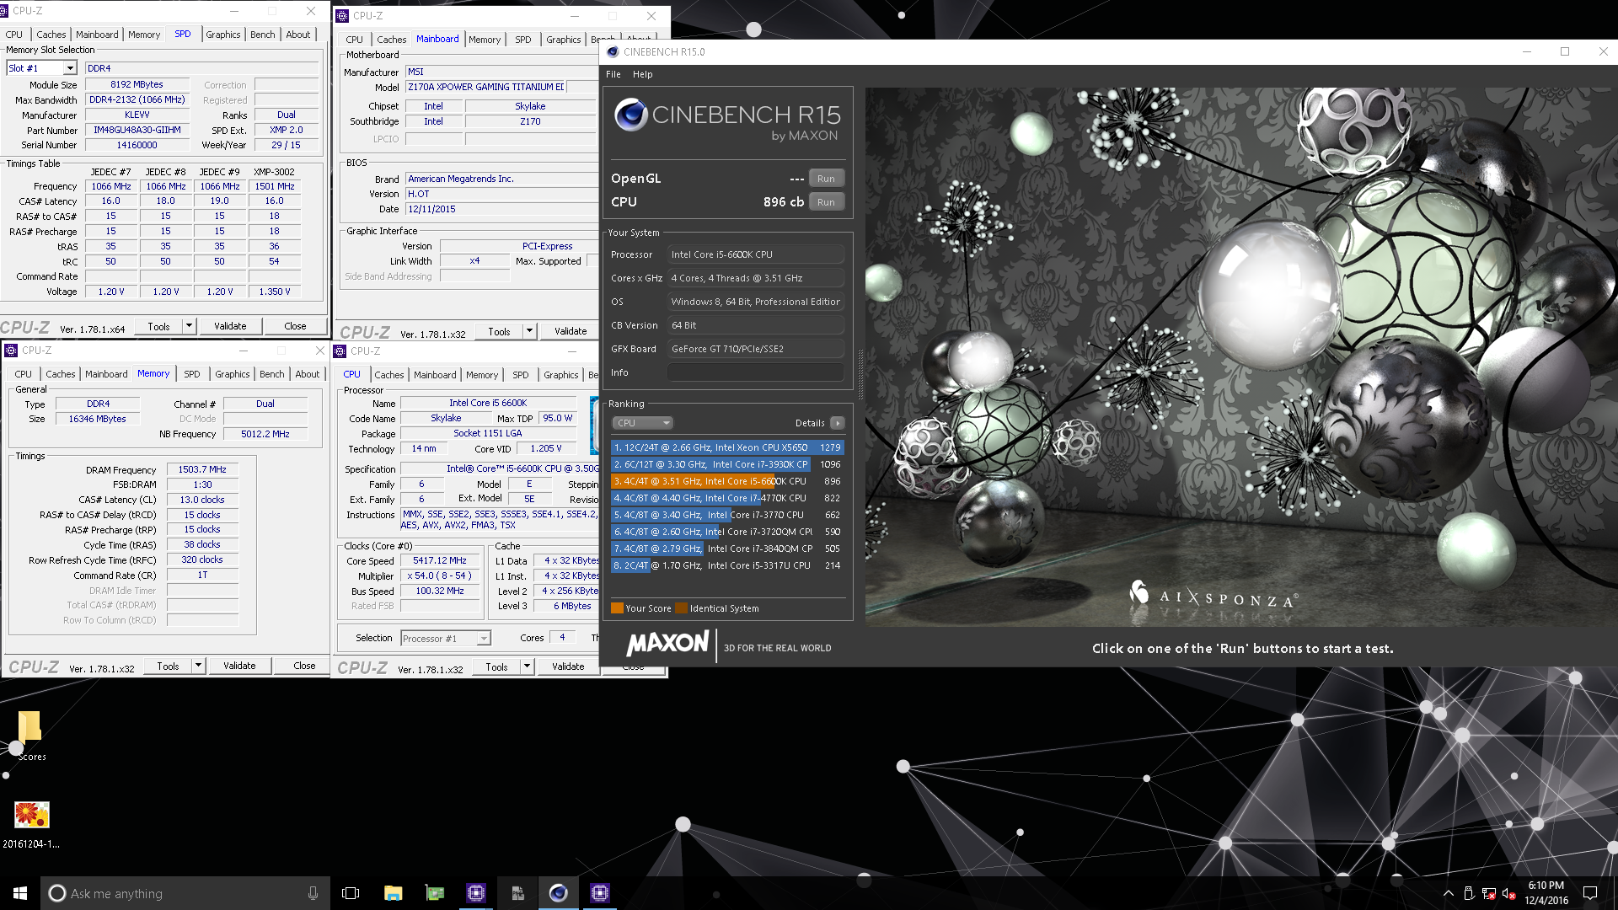Click the DRAM Frequency 1503.7 MHz value
This screenshot has height=910, width=1618.
coord(202,470)
